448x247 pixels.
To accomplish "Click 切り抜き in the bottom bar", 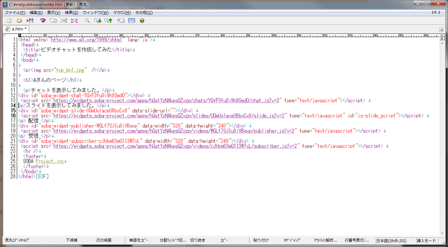I will pos(198,240).
